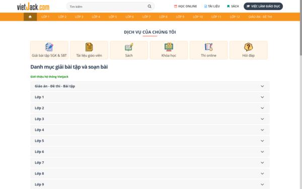
Task: Expand the Lớp 3 row chevron
Action: 262,119
